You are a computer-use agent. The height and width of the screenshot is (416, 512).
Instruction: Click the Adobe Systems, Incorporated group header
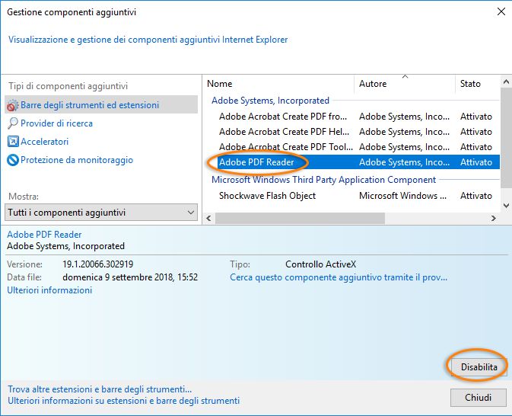(270, 101)
